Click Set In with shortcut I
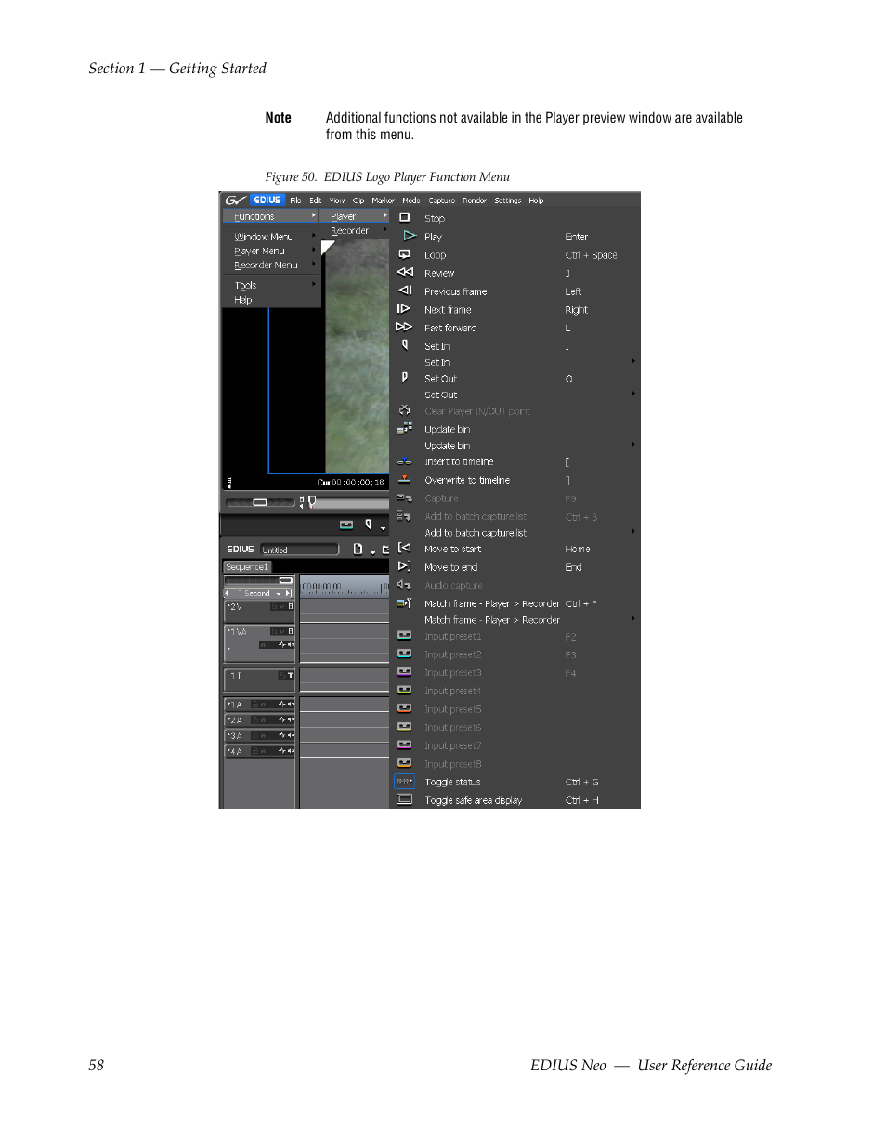 tap(515, 346)
